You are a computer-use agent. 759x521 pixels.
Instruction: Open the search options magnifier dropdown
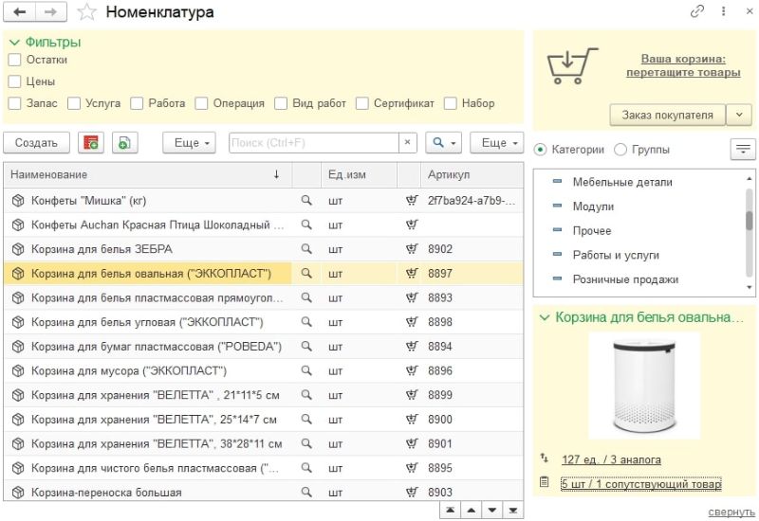pos(443,143)
